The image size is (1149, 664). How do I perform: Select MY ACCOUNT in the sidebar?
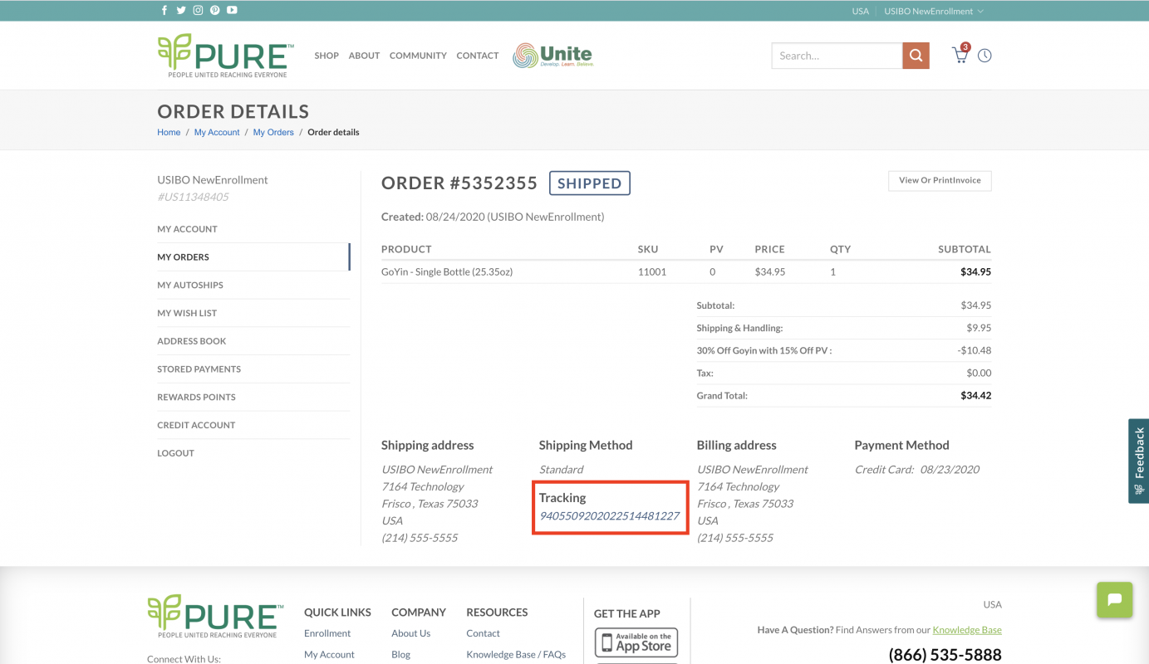(253, 229)
